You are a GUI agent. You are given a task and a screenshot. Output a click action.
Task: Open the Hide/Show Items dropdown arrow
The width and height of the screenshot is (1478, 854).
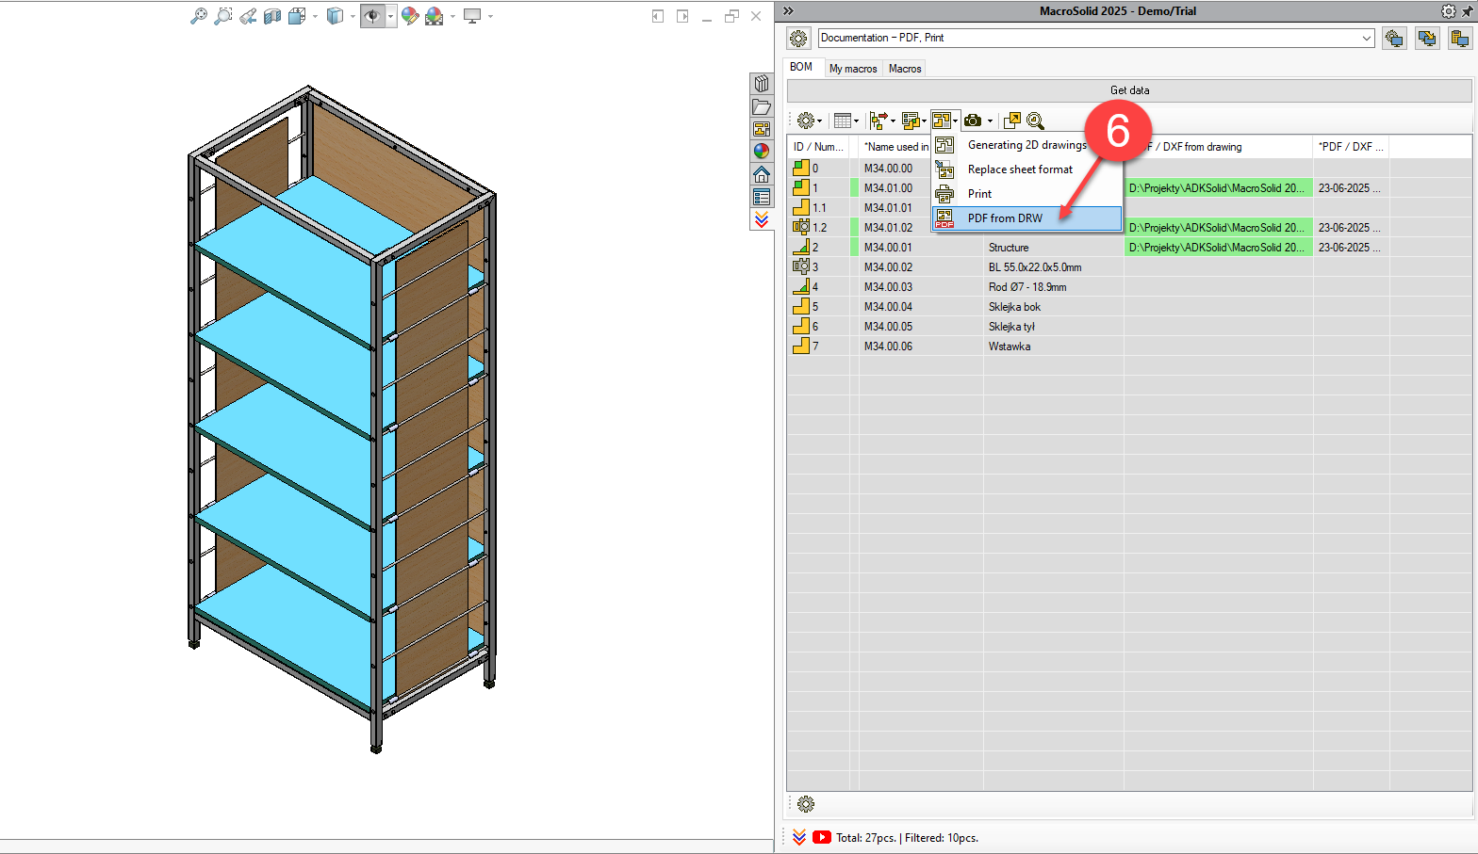[x=390, y=16]
